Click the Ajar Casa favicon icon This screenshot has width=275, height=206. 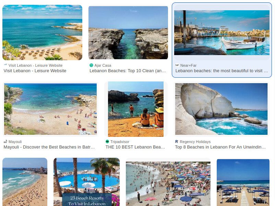[x=91, y=65]
